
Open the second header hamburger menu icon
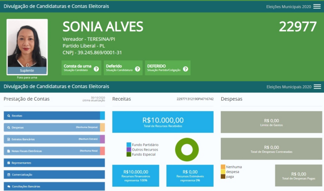point(317,86)
